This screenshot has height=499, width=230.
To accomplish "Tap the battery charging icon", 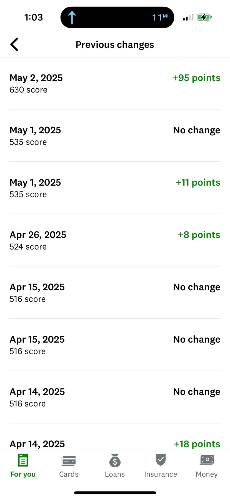I will pyautogui.click(x=204, y=18).
